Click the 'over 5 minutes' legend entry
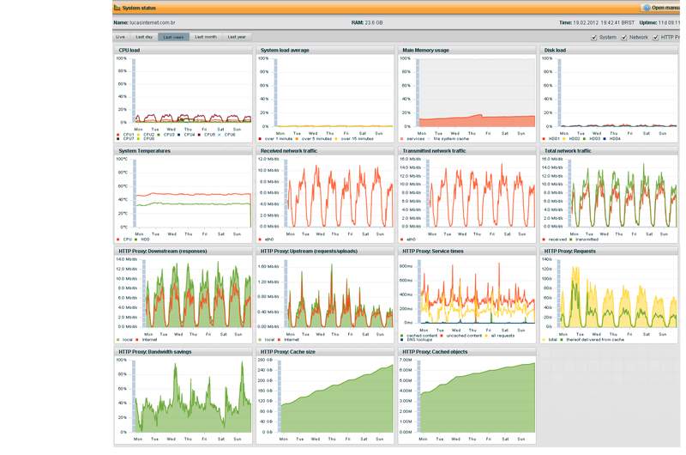686x455 pixels. point(314,139)
